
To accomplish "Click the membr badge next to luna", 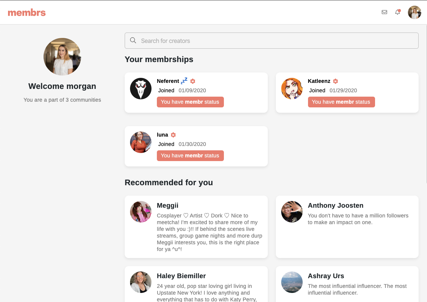I will point(173,135).
